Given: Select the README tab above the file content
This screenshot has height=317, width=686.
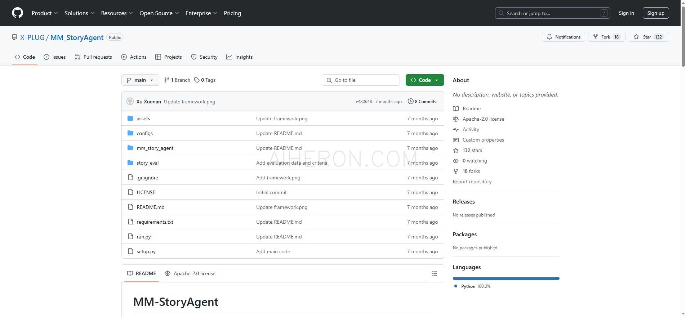Looking at the screenshot, I should 142,273.
